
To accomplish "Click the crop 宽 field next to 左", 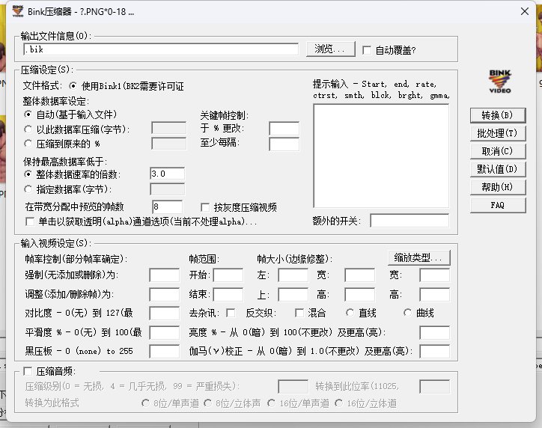I will pyautogui.click(x=359, y=275).
